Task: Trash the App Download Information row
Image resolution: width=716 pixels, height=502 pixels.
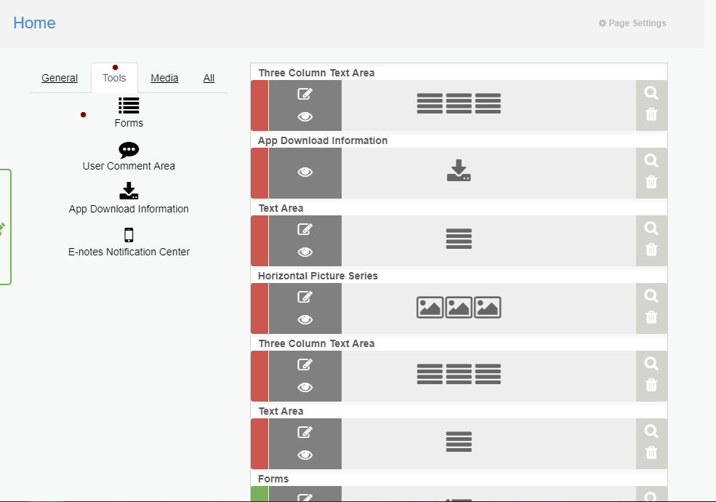Action: point(651,181)
